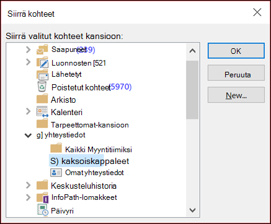Click the unread count (5970)
This screenshot has width=271, height=224.
[x=120, y=87]
